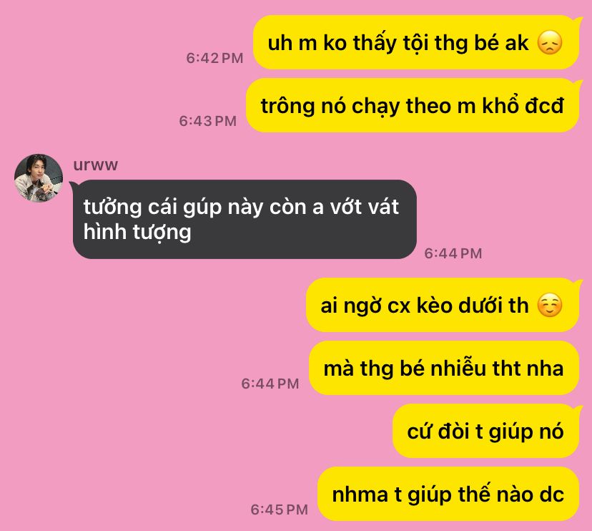Tap the relieved smiling emoji
This screenshot has width=592, height=531.
(x=550, y=306)
